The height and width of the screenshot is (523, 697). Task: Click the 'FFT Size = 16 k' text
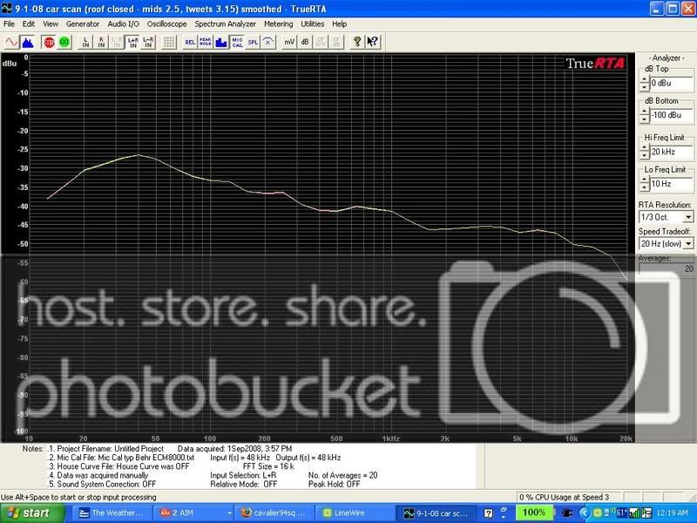tap(268, 466)
